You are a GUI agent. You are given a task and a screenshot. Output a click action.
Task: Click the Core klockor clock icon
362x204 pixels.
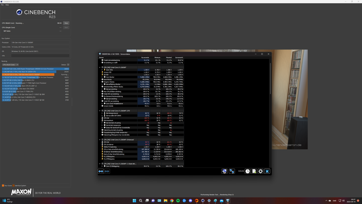point(105,77)
